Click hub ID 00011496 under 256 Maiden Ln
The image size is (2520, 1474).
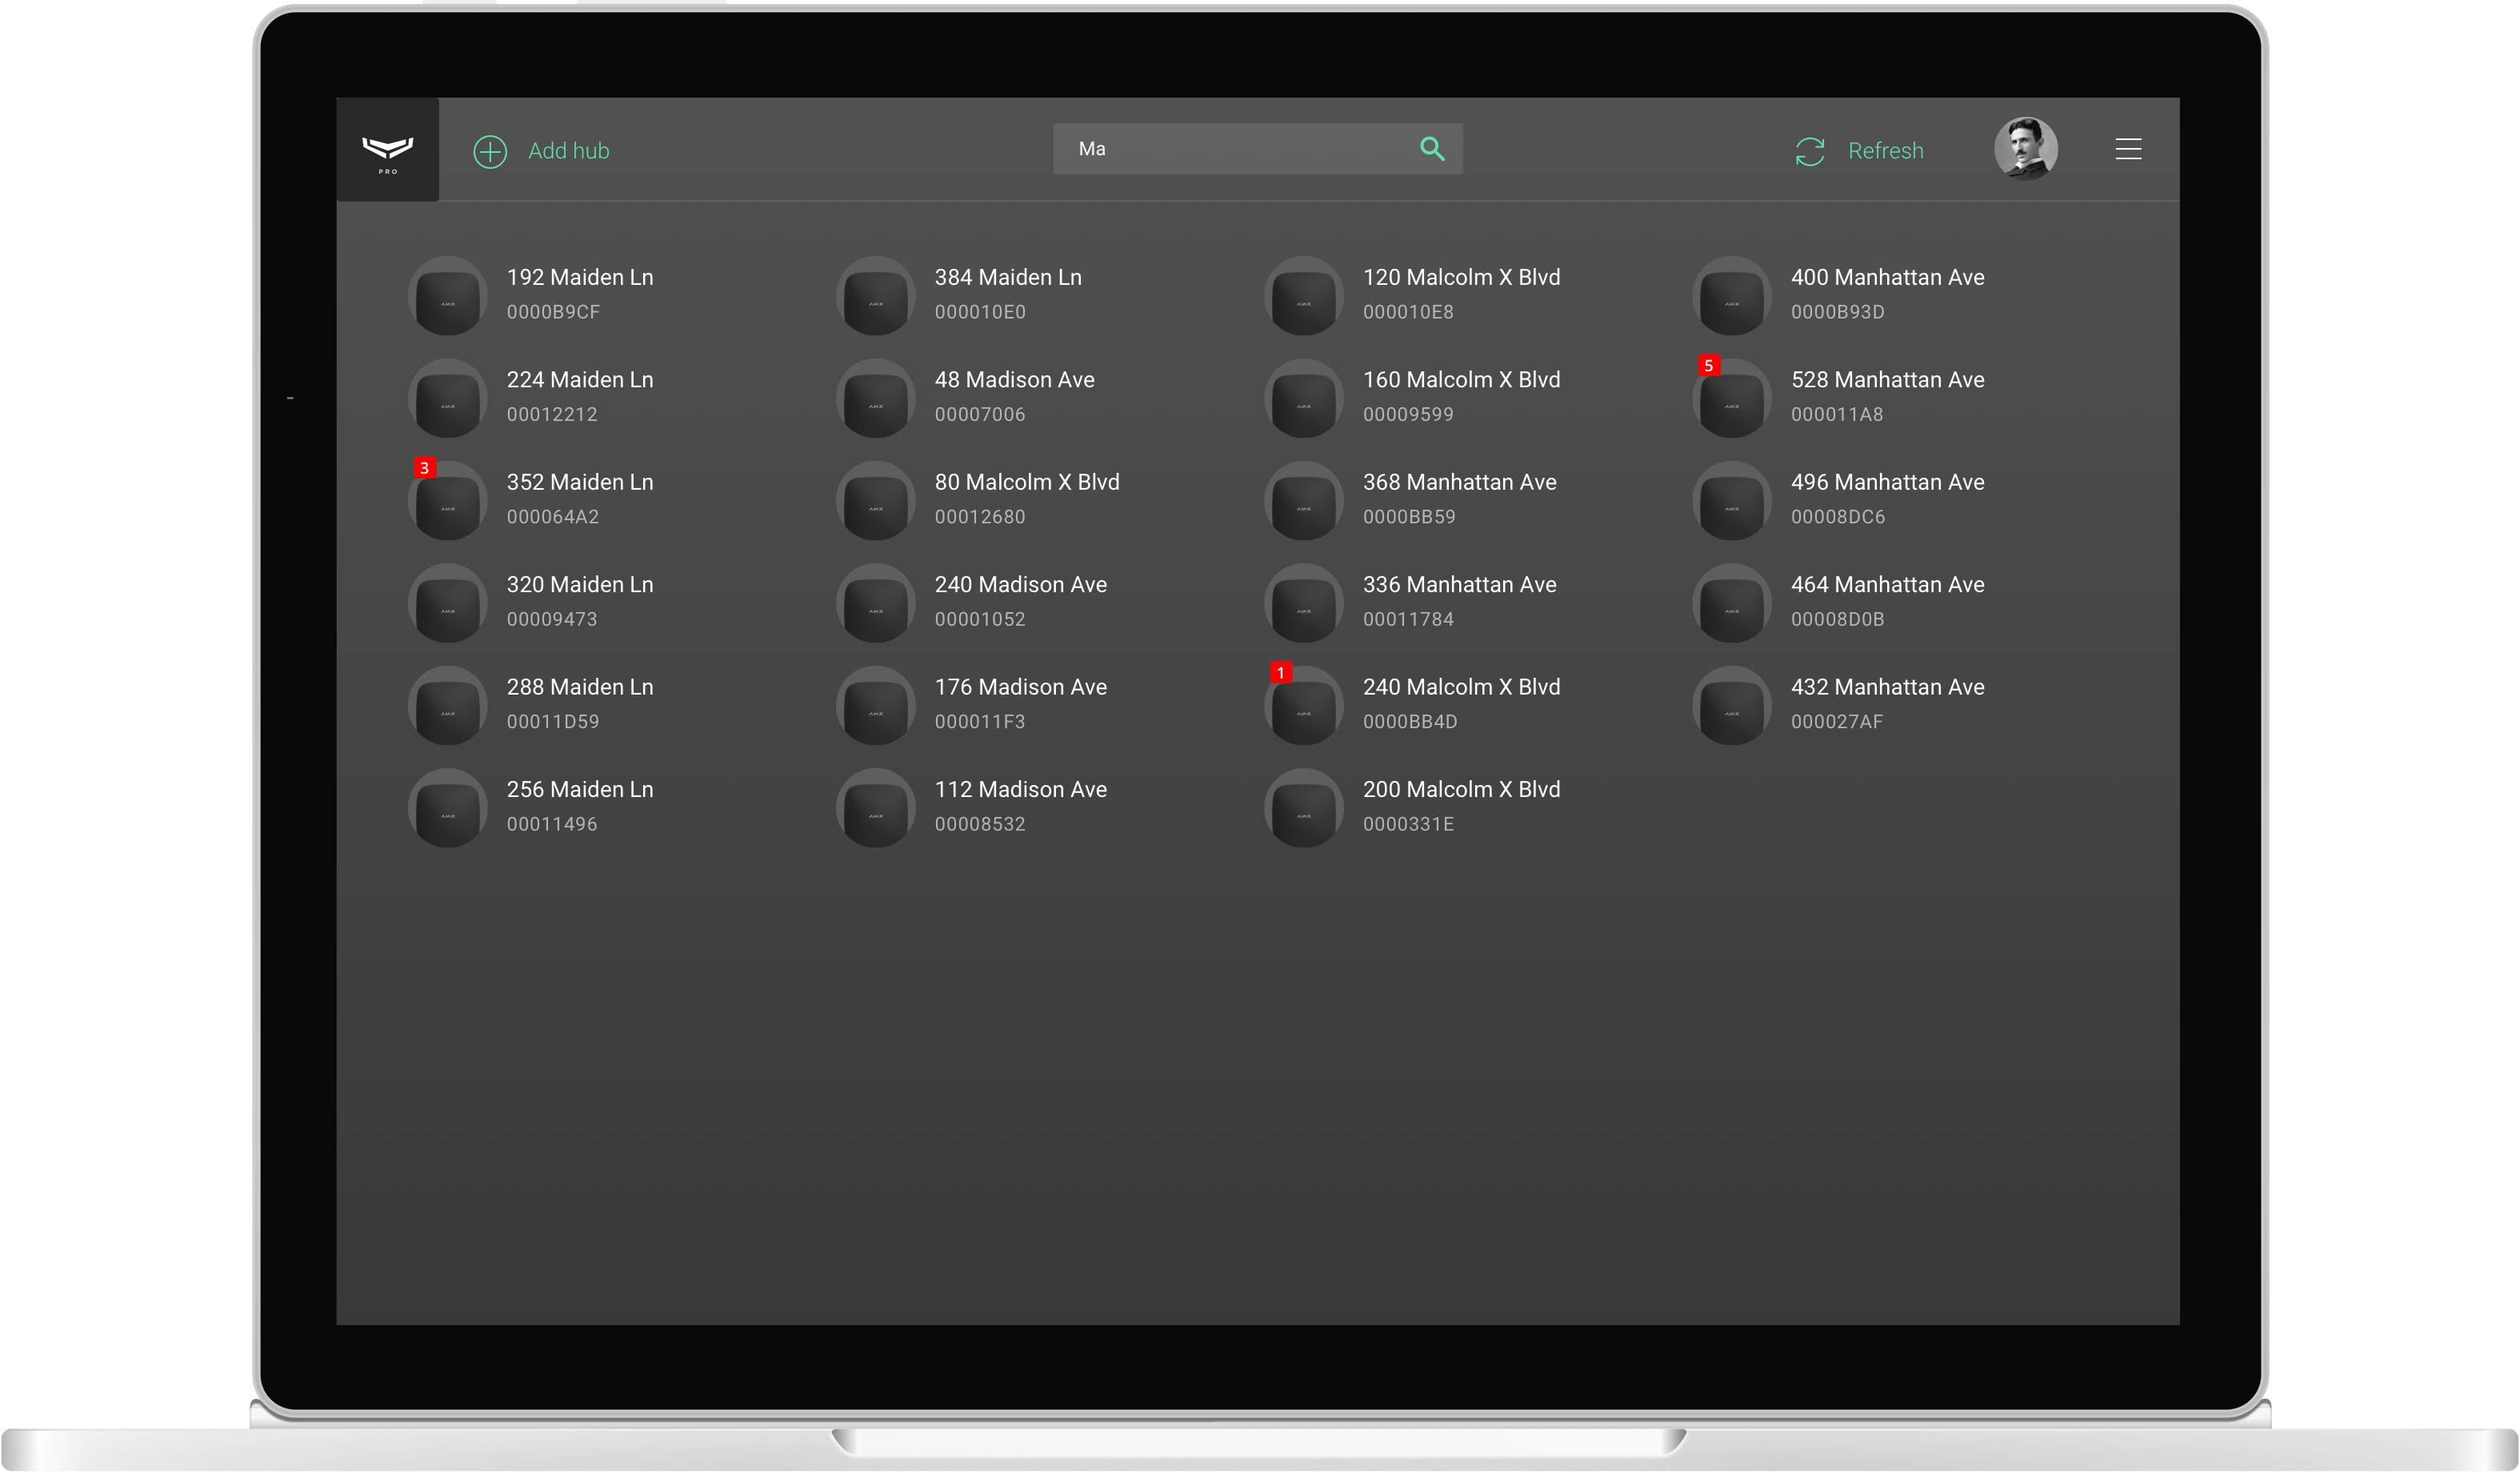pos(551,824)
